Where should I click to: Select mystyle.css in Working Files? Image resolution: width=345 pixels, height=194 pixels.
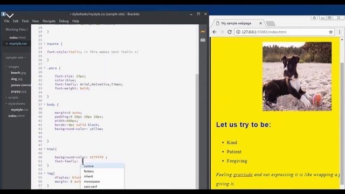click(x=18, y=44)
